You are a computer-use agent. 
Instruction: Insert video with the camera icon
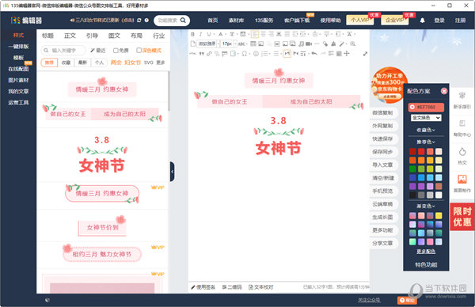[309, 44]
